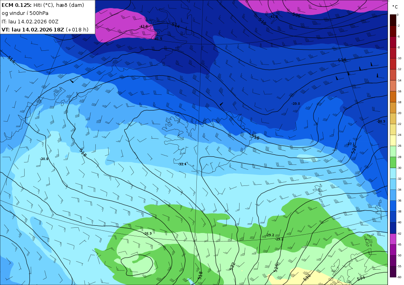Select the orange swatch between -16 and -18
Viewport: 404px width, 285px height.
[x=393, y=97]
